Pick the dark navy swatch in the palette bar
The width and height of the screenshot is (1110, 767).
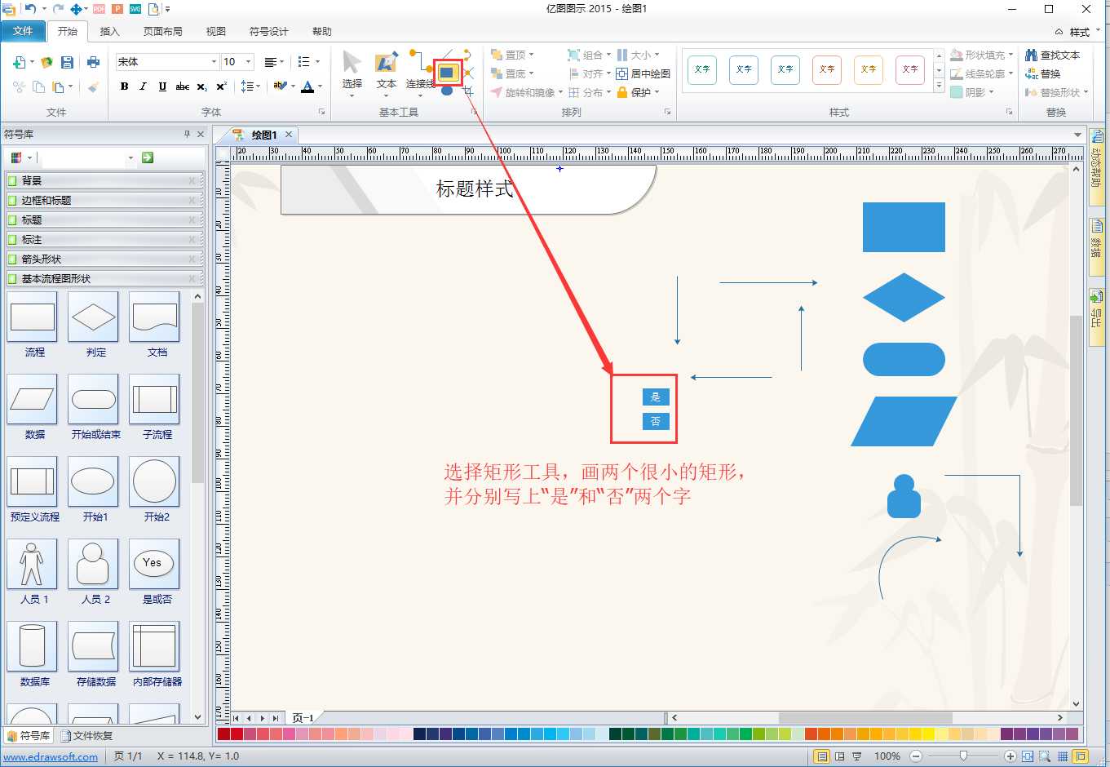[419, 734]
